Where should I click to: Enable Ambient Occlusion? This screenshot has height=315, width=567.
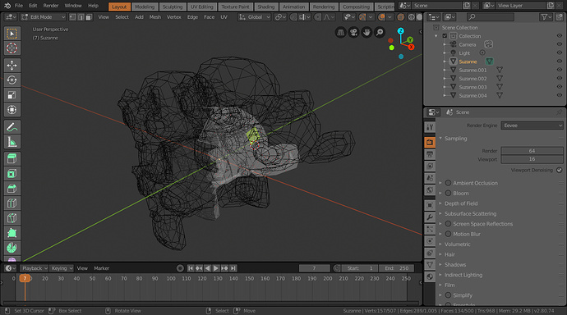point(448,183)
